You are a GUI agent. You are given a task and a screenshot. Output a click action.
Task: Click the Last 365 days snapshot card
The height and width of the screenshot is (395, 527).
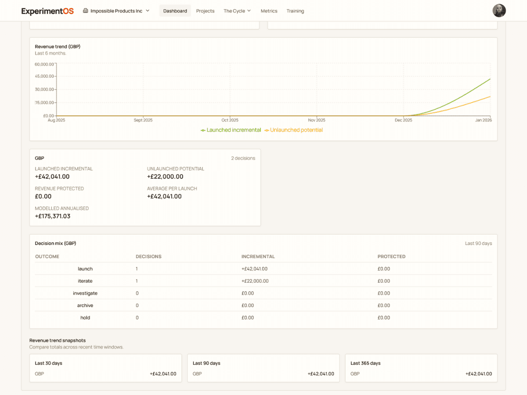[x=421, y=368]
